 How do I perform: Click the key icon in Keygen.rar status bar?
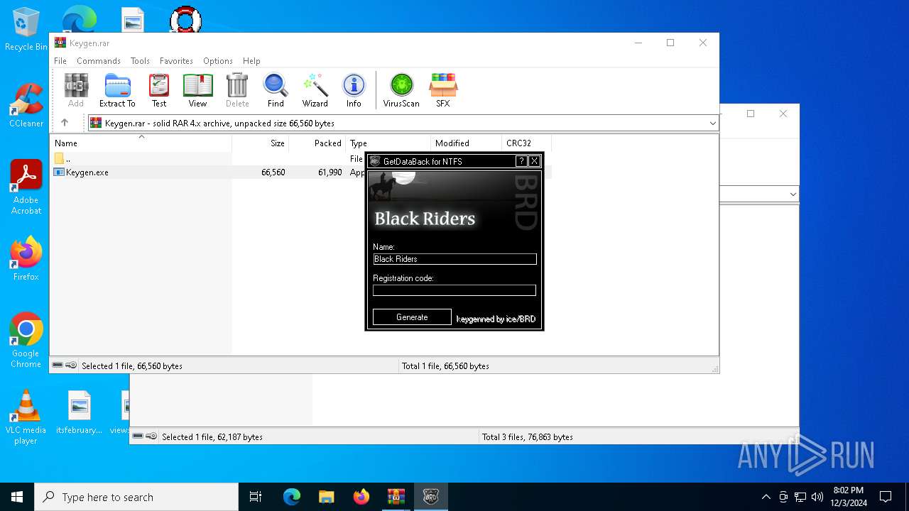(71, 366)
